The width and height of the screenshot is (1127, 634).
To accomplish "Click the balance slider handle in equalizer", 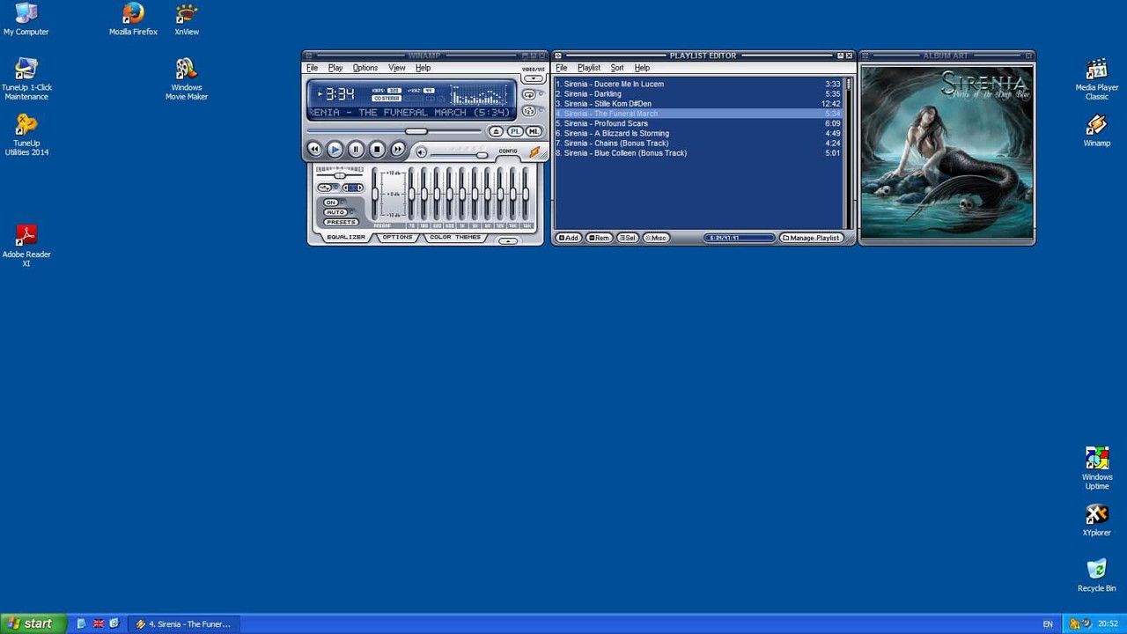I will click(x=340, y=176).
